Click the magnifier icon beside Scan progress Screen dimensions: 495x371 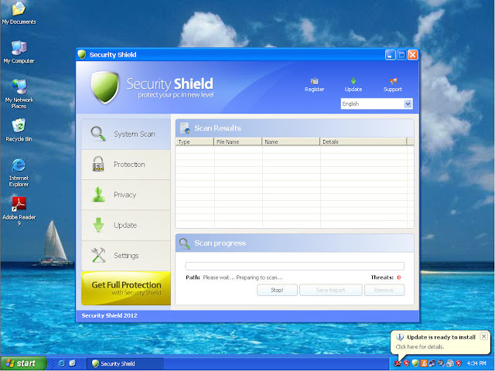[x=184, y=243]
